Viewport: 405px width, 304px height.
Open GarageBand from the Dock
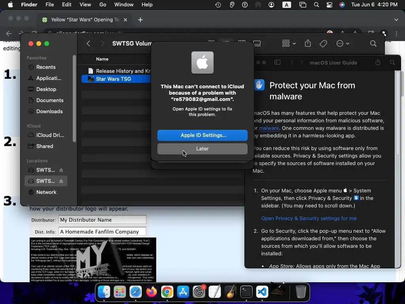231,292
